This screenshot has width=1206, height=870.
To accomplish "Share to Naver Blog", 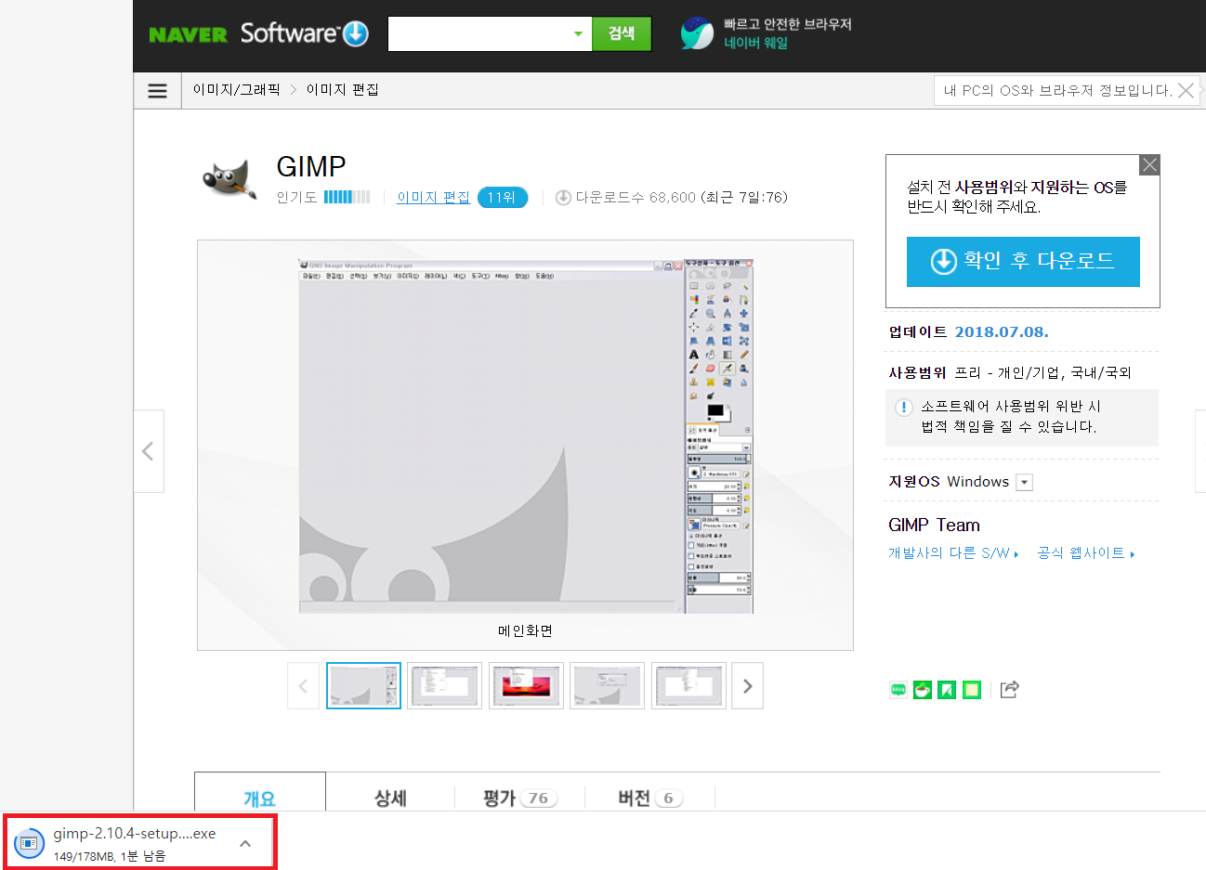I will (898, 690).
